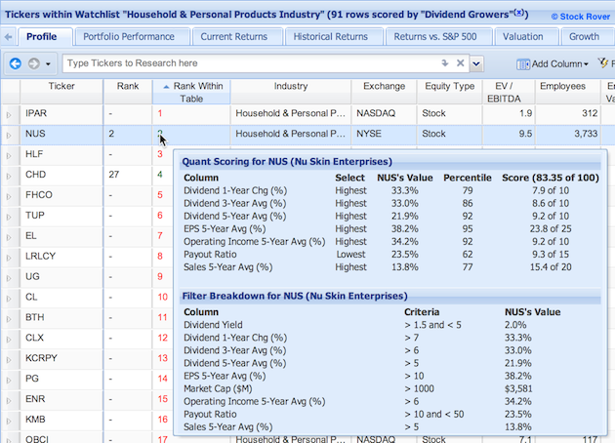
Task: Click the rank 27 cell for CHD
Action: [128, 175]
